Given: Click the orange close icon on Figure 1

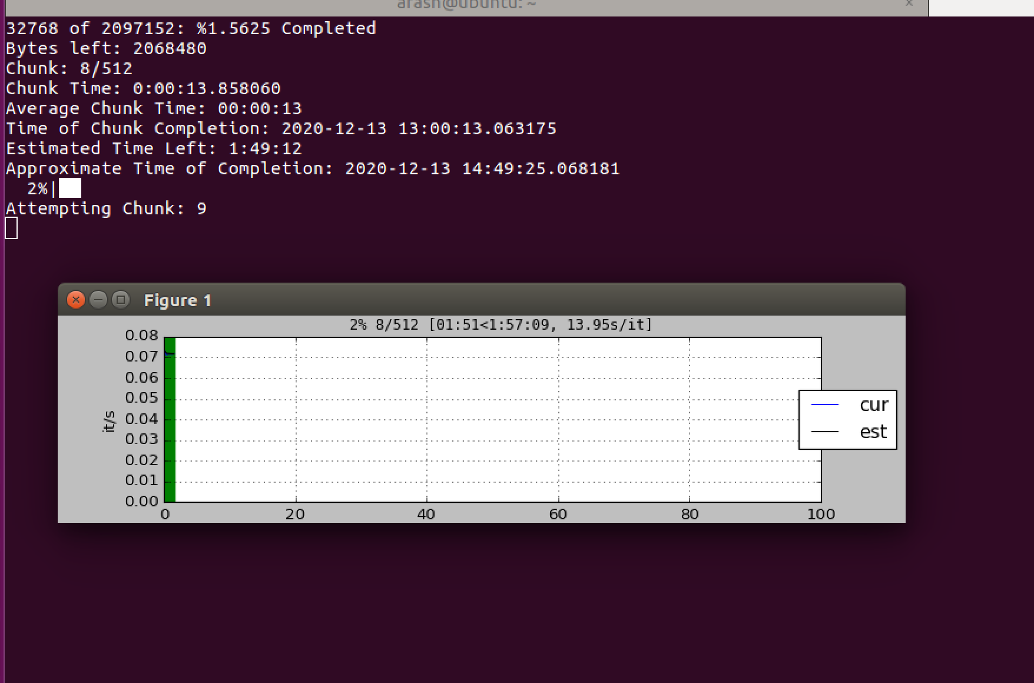Looking at the screenshot, I should 76,300.
